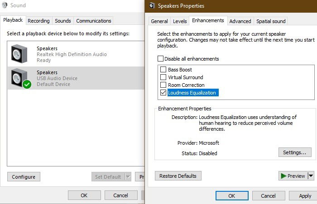The image size is (317, 204).
Task: Select the Realtek High Definition Audio speaker icon
Action: pos(19,54)
